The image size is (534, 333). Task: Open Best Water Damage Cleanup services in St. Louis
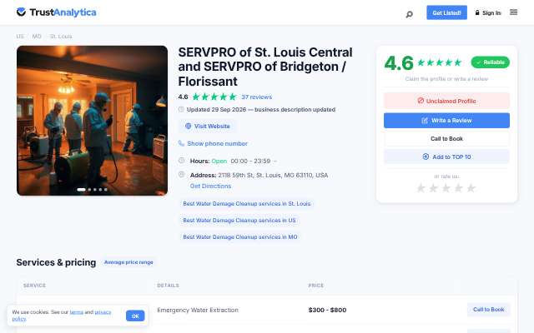pos(247,203)
